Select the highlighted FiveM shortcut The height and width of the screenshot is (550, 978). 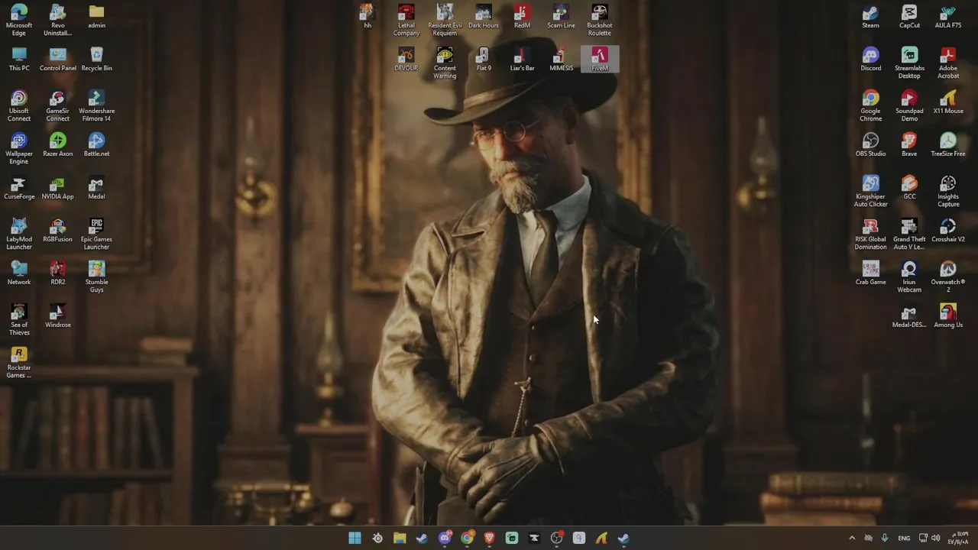click(x=599, y=59)
